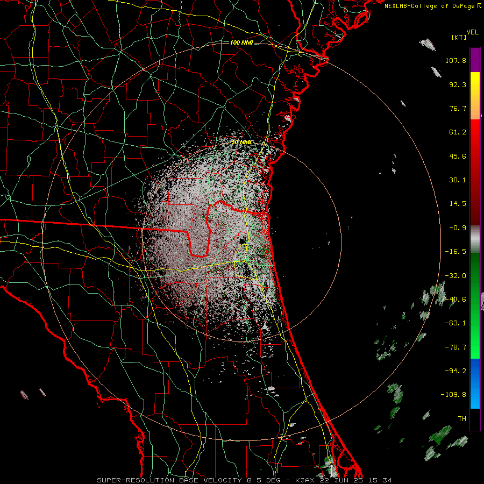
Task: Select the -63.1 legend value
Action: pyautogui.click(x=455, y=323)
